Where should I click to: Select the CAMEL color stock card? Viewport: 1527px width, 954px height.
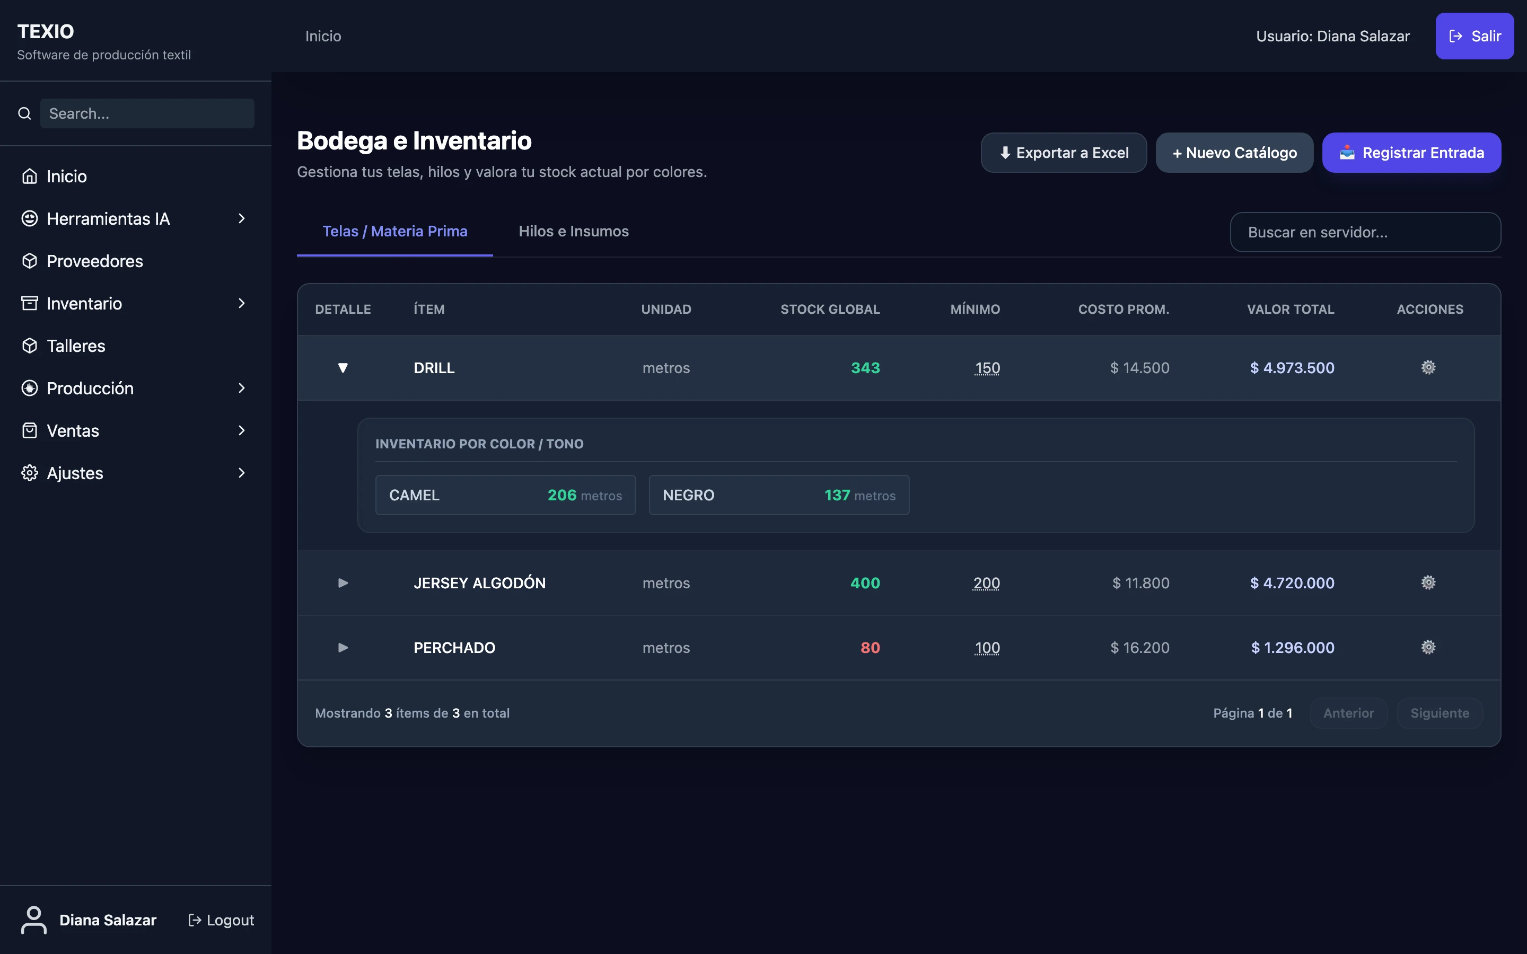pos(505,496)
